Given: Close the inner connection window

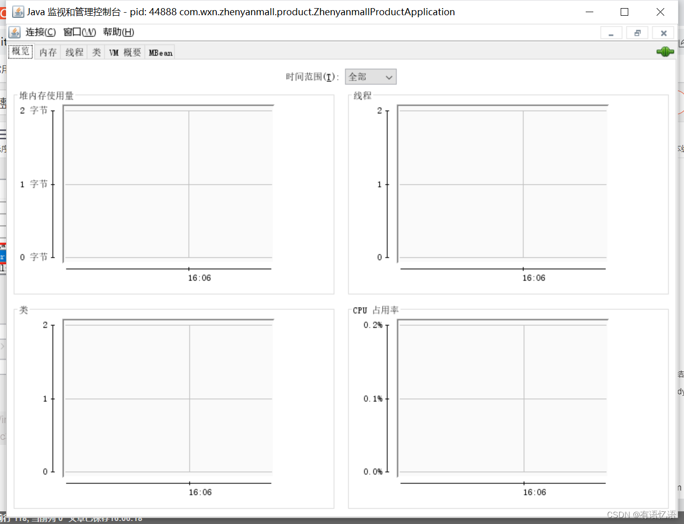Looking at the screenshot, I should pyautogui.click(x=664, y=33).
